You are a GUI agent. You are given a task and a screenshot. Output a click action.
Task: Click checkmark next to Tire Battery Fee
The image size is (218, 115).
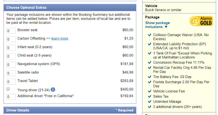149,77
